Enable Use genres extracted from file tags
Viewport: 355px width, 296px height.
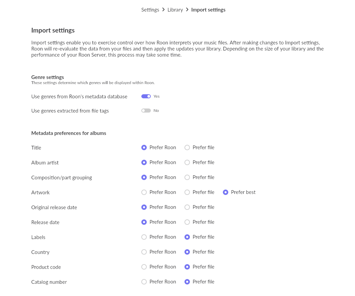146,111
